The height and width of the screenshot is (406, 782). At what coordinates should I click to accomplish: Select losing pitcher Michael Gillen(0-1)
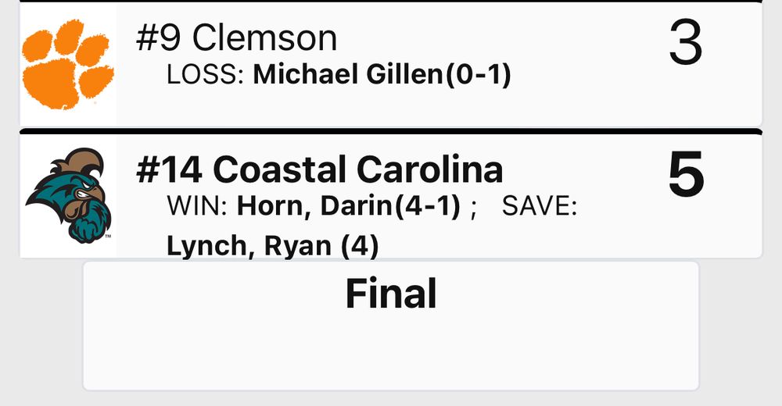tap(382, 75)
